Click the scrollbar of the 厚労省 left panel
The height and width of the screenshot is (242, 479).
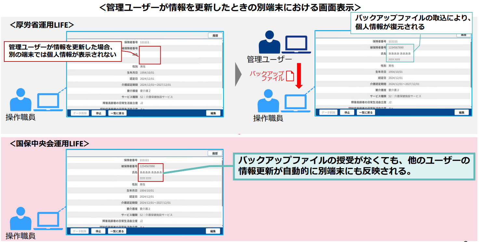[x=222, y=65]
